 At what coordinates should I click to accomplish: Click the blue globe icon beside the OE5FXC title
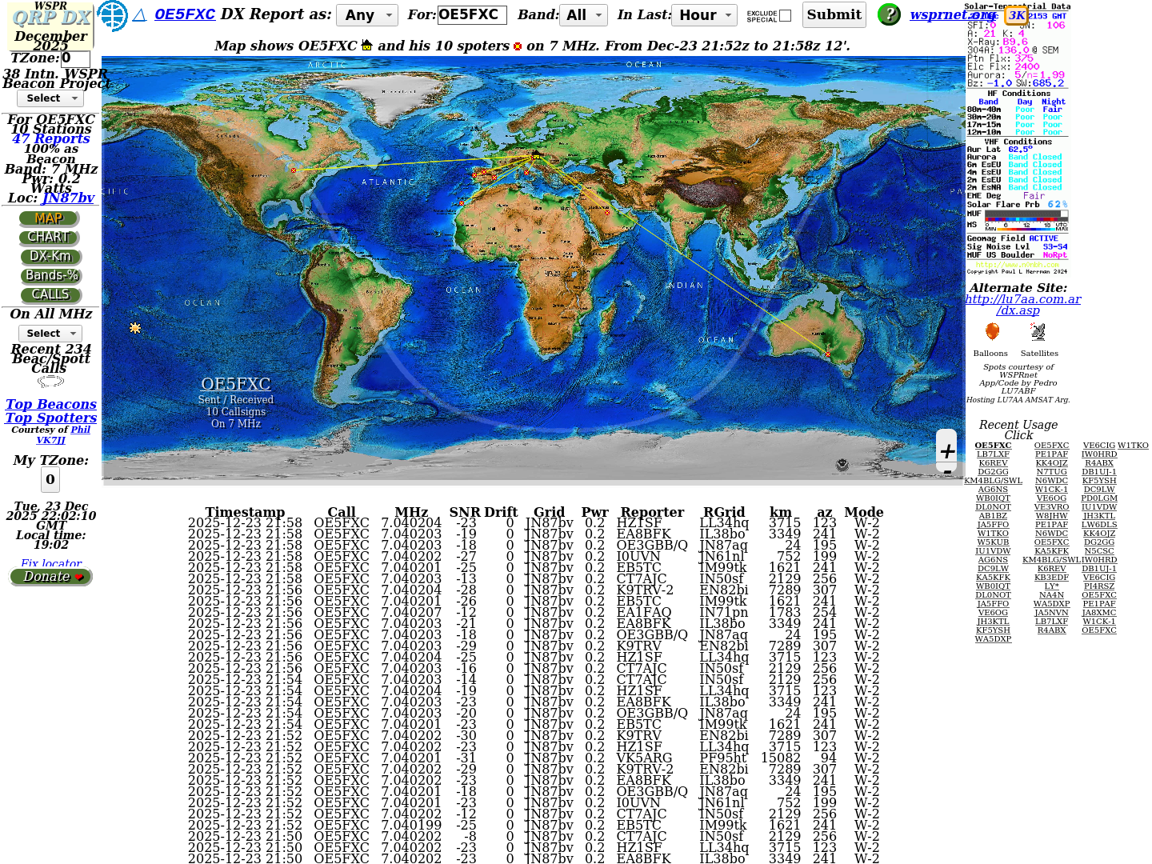112,15
